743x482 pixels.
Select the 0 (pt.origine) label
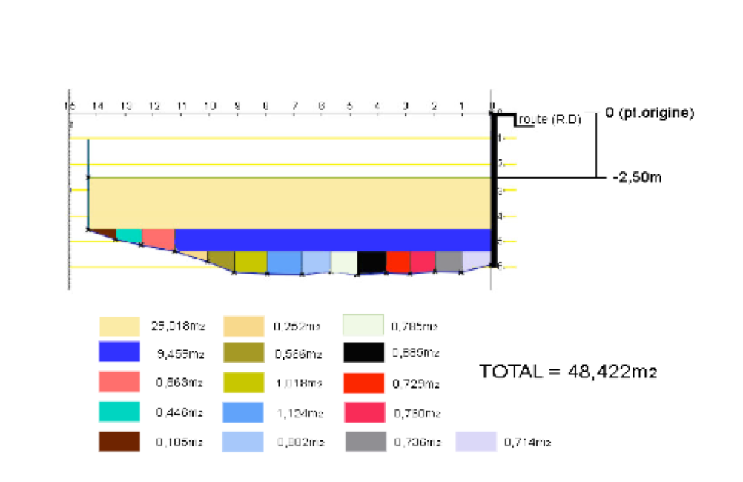click(x=650, y=113)
